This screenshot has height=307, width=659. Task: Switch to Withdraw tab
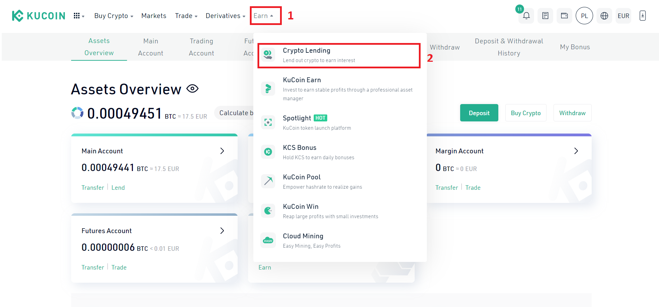tap(445, 47)
